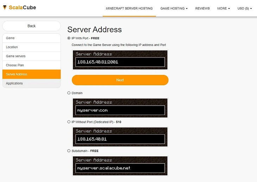This screenshot has width=257, height=182.
Task: Open the Reviews page
Action: (202, 8)
